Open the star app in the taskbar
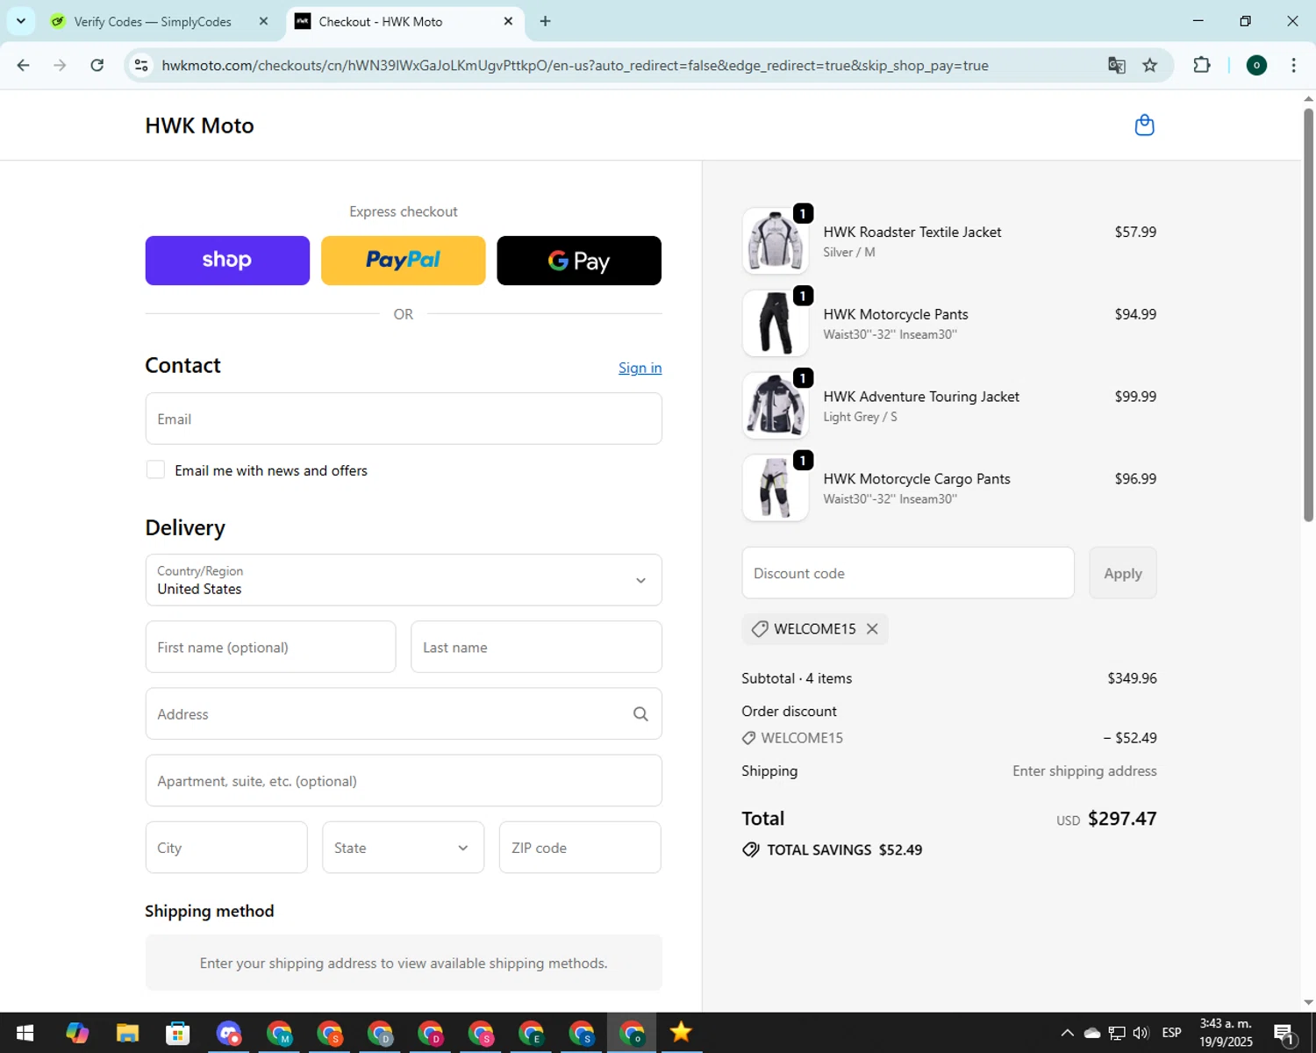This screenshot has height=1053, width=1316. 681,1033
